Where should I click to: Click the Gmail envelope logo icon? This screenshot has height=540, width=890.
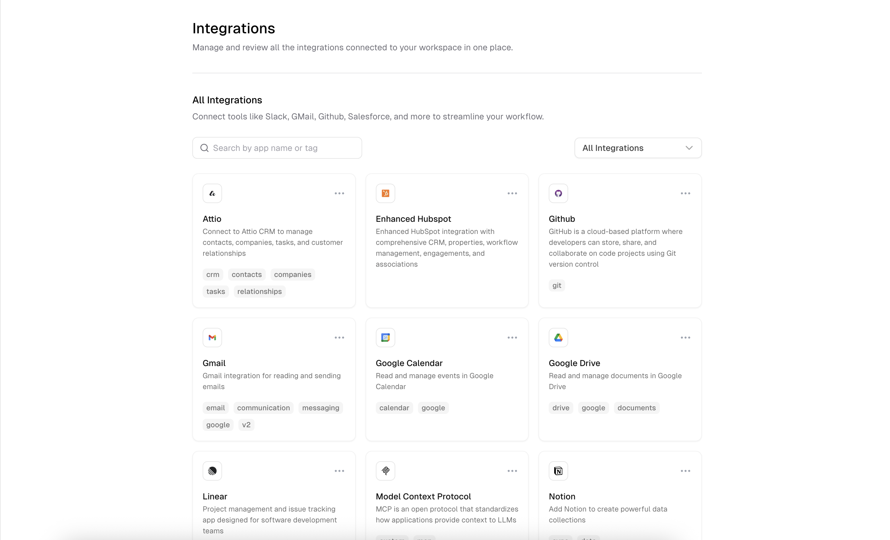(212, 338)
